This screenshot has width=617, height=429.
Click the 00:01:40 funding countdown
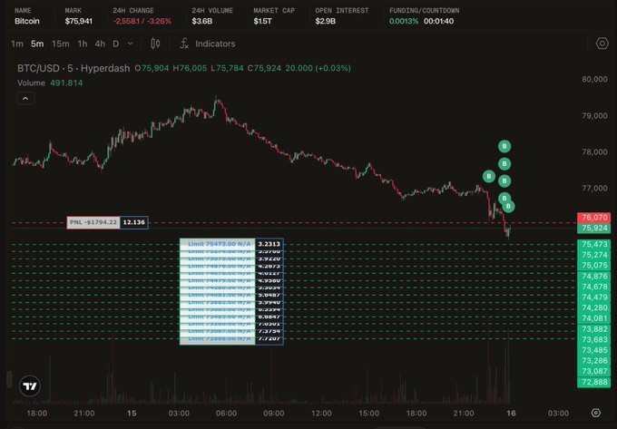click(439, 21)
